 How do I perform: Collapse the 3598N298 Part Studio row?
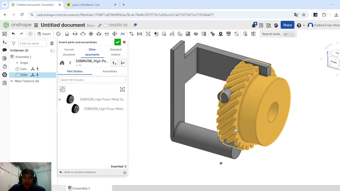(x=59, y=99)
